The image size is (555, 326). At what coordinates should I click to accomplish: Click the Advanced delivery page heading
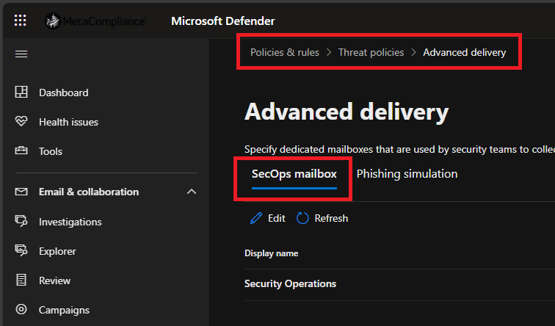[x=347, y=112]
